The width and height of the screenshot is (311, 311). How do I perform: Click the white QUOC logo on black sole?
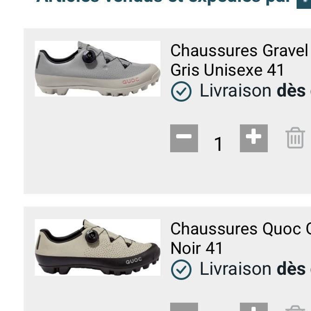(x=134, y=260)
